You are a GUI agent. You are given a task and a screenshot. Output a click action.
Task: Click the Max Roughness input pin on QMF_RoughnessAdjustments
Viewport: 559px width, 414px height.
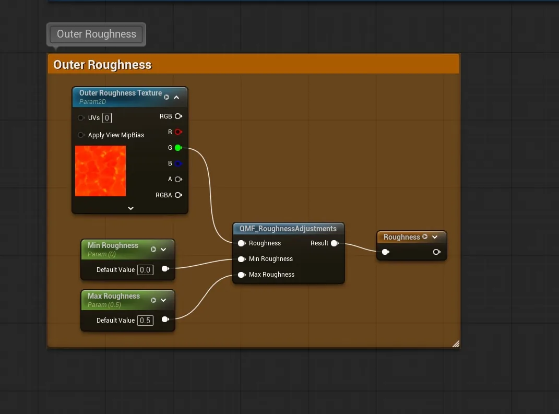(x=242, y=275)
